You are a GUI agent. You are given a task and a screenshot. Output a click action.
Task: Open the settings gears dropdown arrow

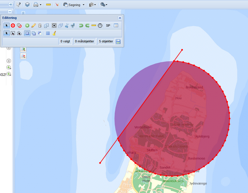click(x=107, y=5)
